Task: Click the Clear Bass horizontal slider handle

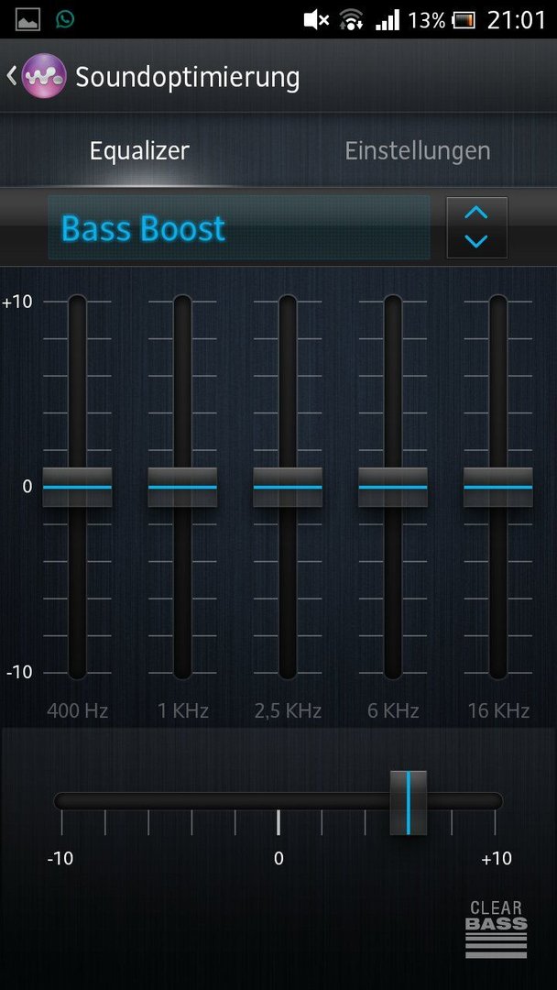Action: click(x=408, y=802)
